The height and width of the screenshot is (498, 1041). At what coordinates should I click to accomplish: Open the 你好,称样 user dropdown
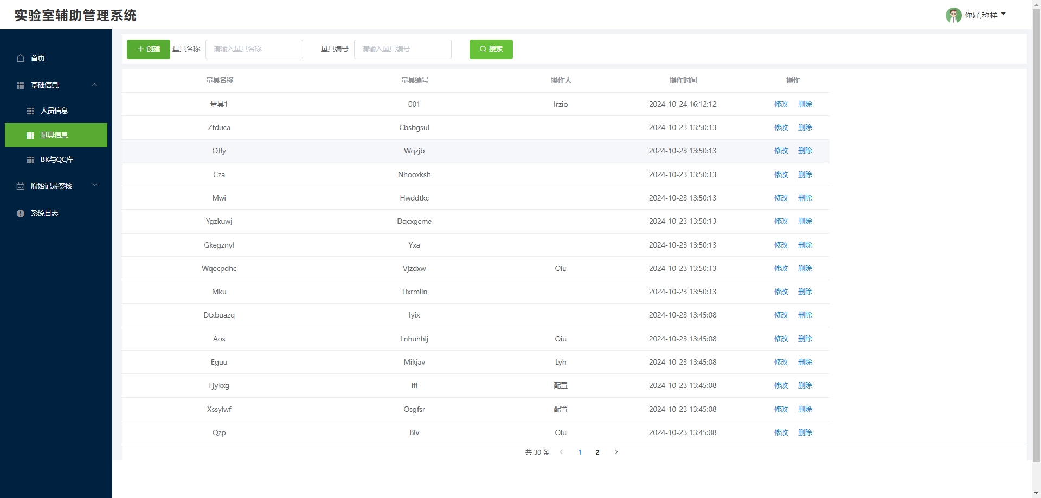tap(985, 15)
